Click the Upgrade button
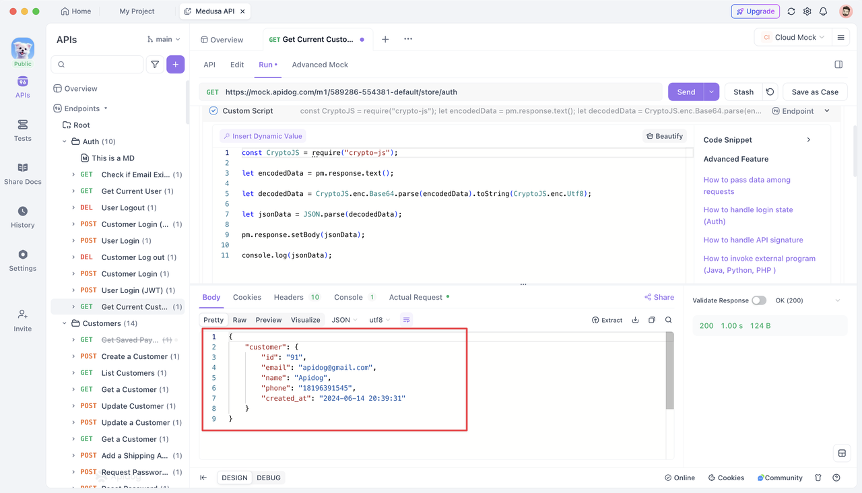 pyautogui.click(x=756, y=11)
